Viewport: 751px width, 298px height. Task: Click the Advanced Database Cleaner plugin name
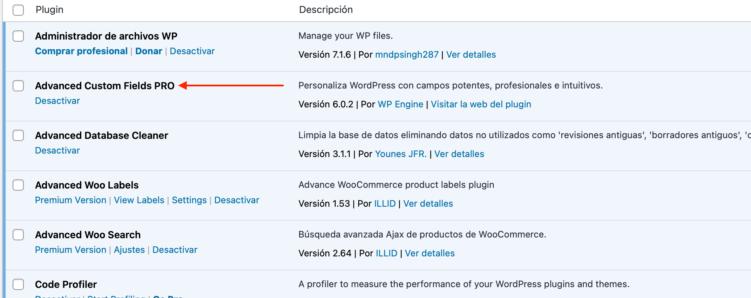tap(102, 135)
